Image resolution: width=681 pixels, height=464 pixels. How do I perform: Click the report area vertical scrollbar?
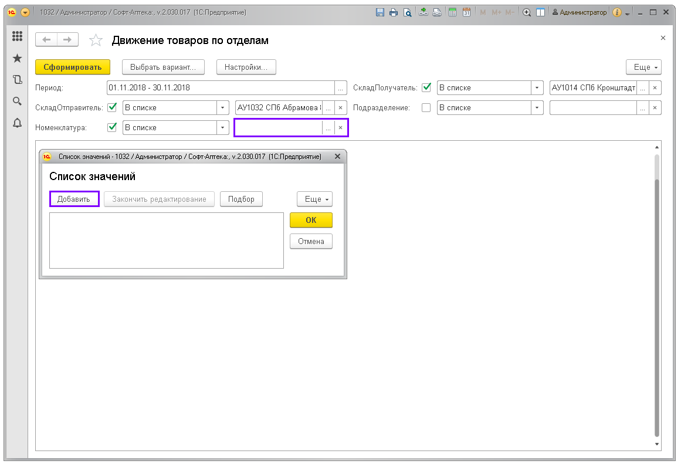657,293
